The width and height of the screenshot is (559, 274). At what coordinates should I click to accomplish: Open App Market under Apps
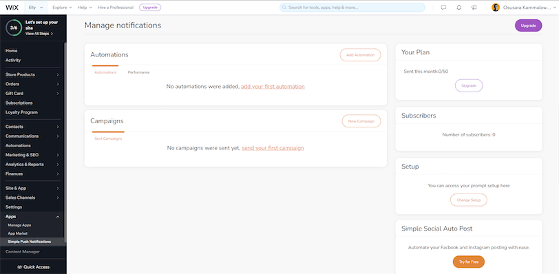17,233
